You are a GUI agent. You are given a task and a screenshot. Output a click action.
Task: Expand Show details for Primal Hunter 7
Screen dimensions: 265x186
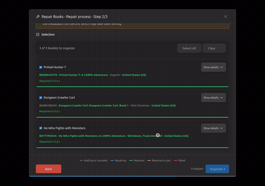[x=213, y=67]
